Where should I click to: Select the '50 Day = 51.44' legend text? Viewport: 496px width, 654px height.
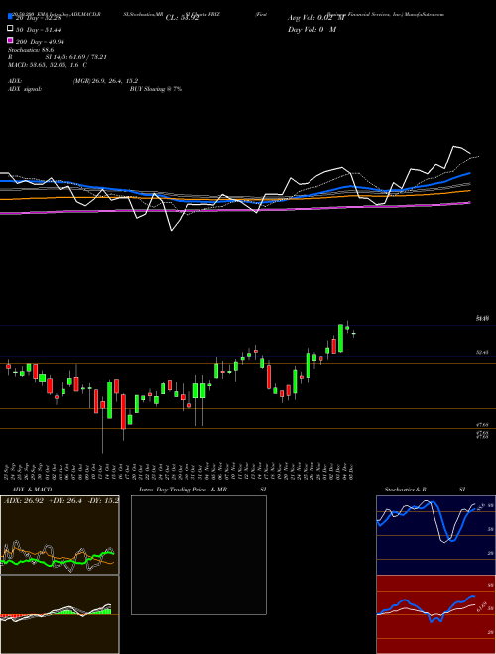click(x=39, y=29)
